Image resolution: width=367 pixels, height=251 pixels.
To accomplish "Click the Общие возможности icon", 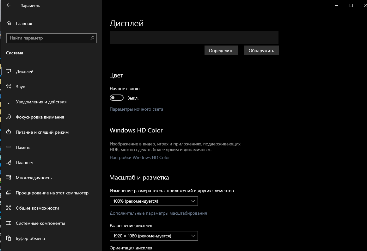I will 9,208.
